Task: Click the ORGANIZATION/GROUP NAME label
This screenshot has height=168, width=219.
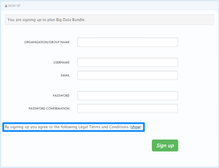Action: pyautogui.click(x=47, y=42)
